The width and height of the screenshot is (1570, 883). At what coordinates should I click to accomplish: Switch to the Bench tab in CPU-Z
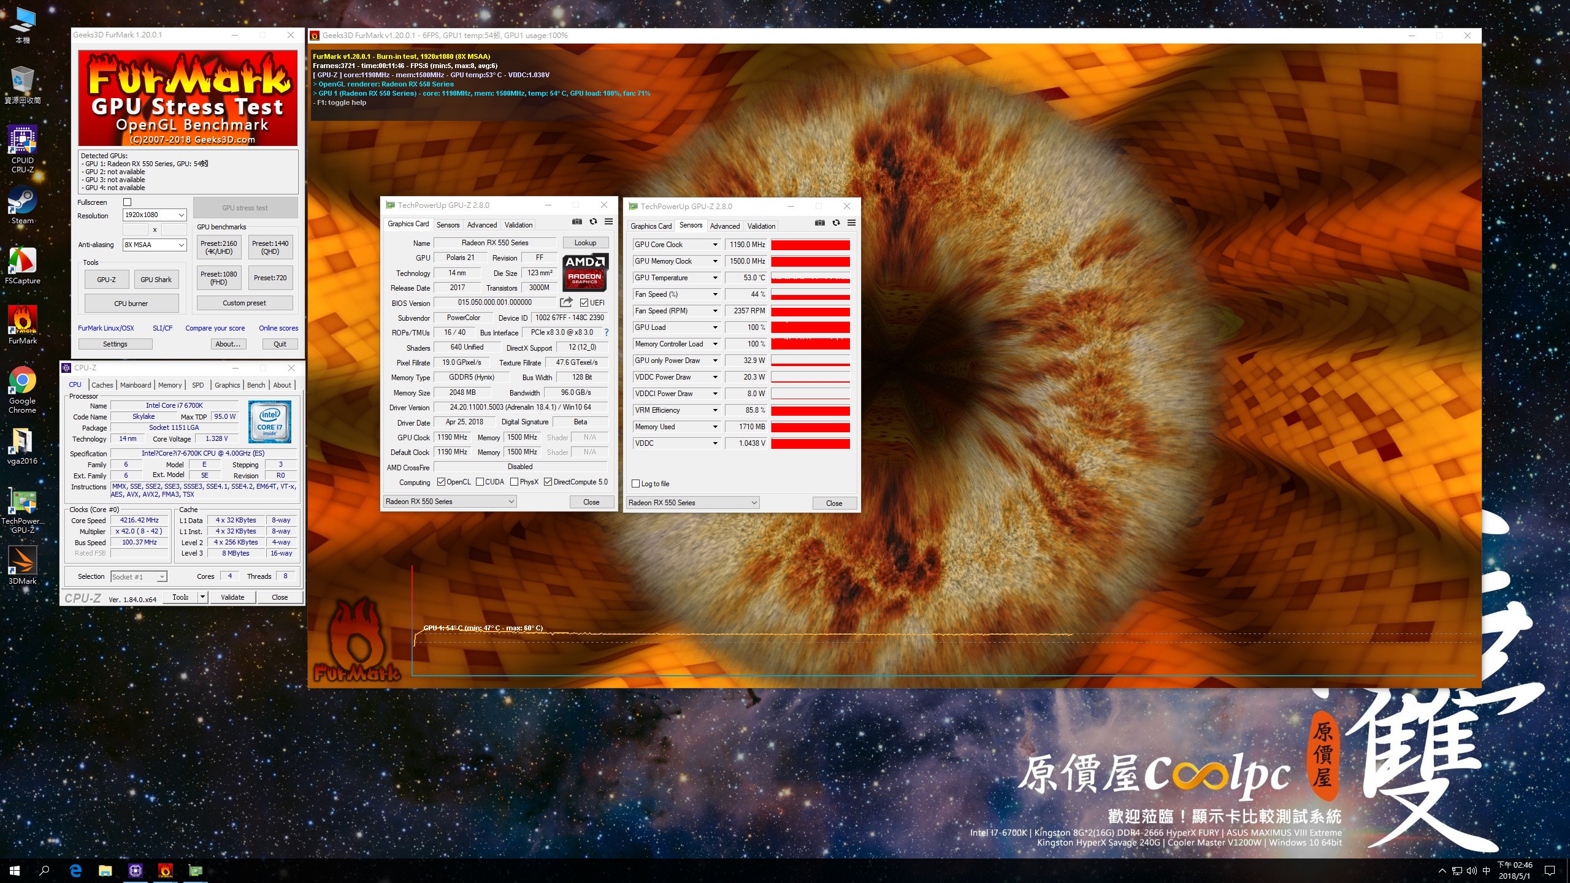coord(256,385)
